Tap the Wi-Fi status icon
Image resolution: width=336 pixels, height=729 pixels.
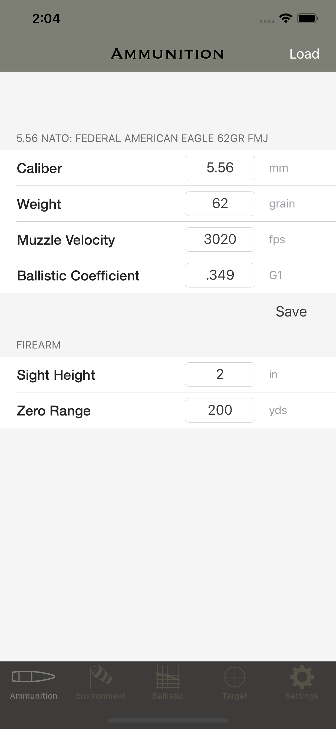[x=285, y=18]
